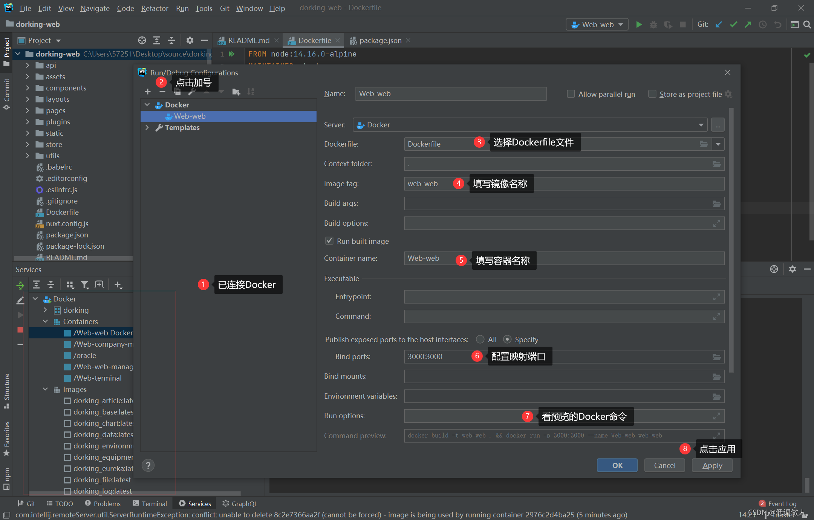Open the Refactor menu
Image resolution: width=814 pixels, height=520 pixels.
[x=155, y=8]
